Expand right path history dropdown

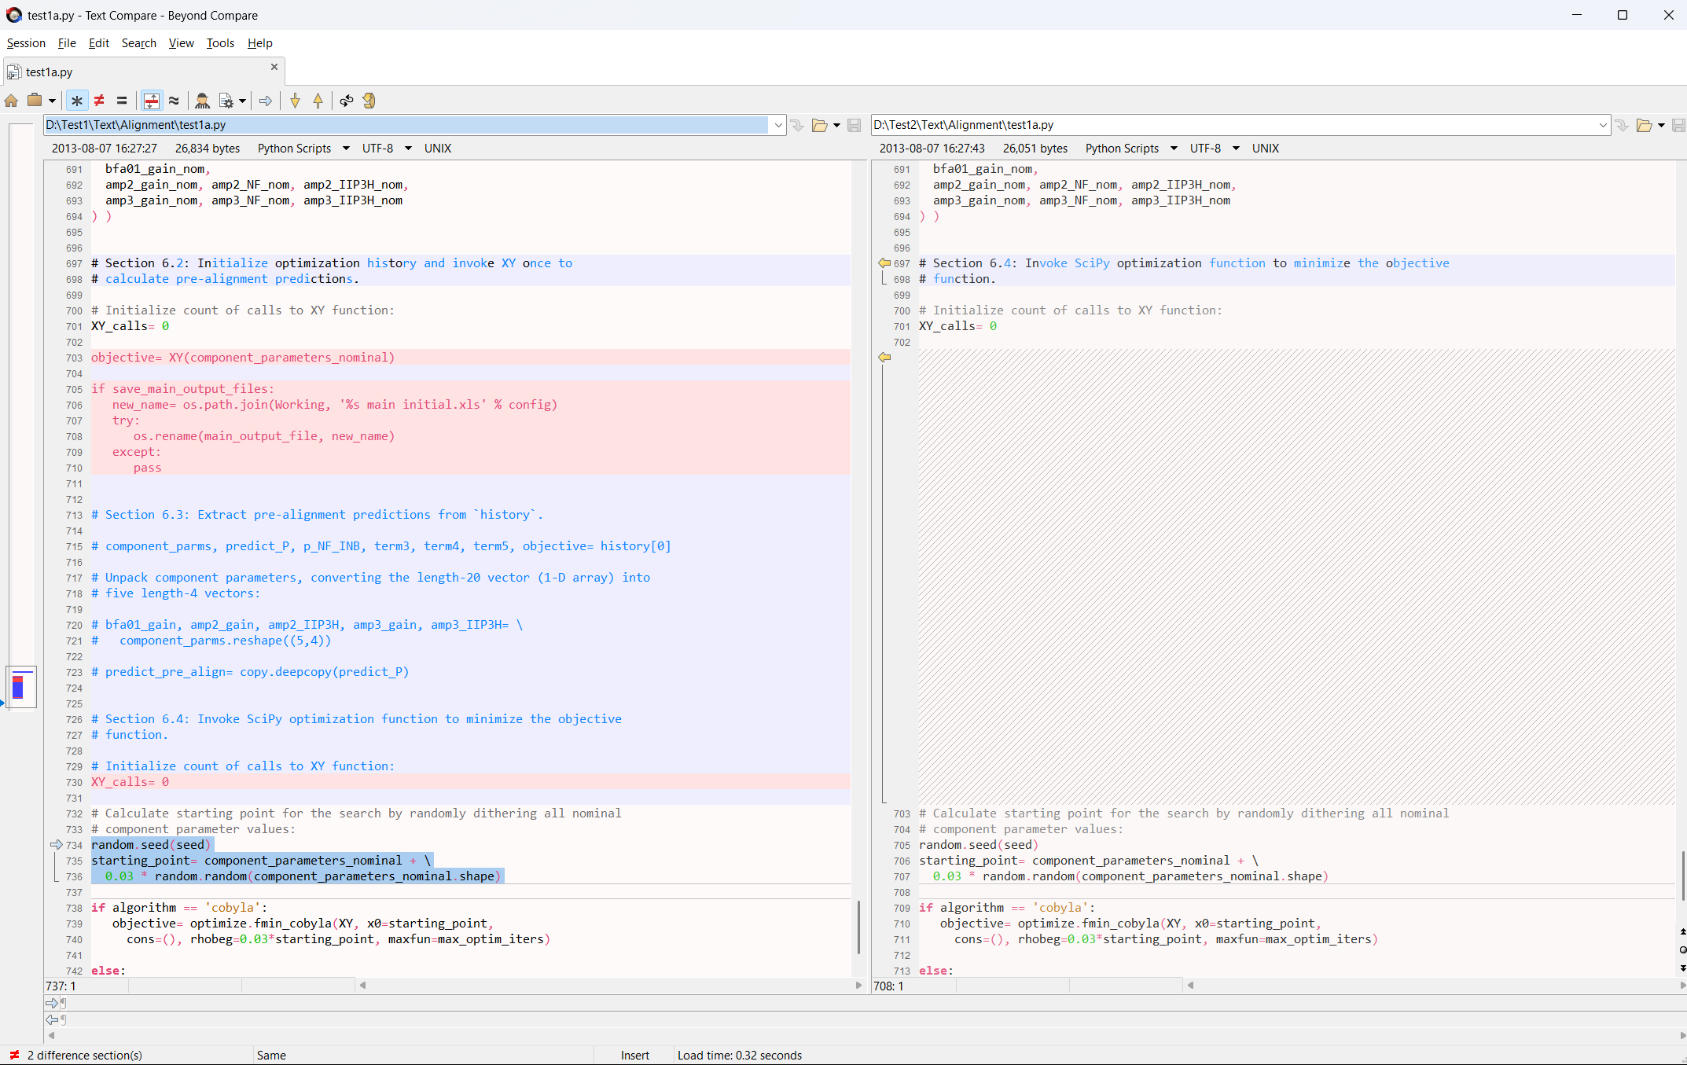tap(1602, 125)
